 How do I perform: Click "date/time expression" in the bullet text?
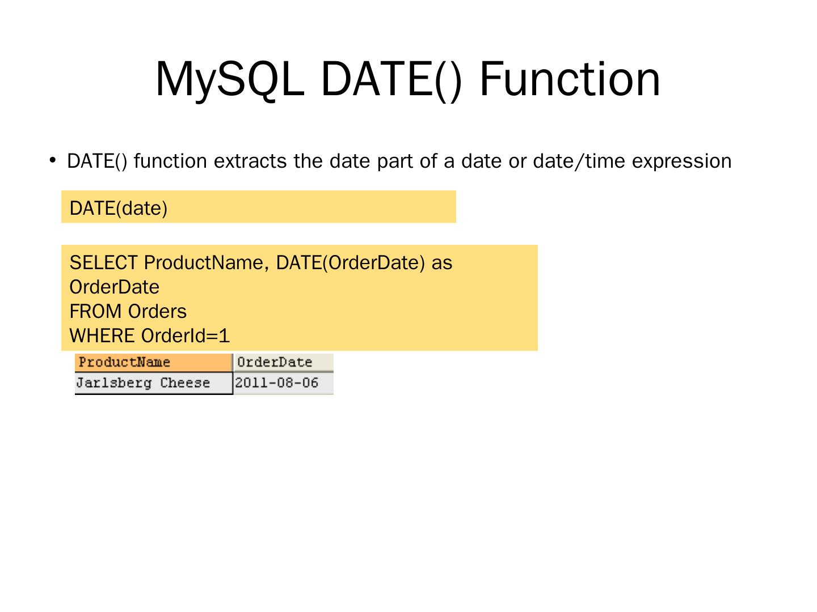632,161
